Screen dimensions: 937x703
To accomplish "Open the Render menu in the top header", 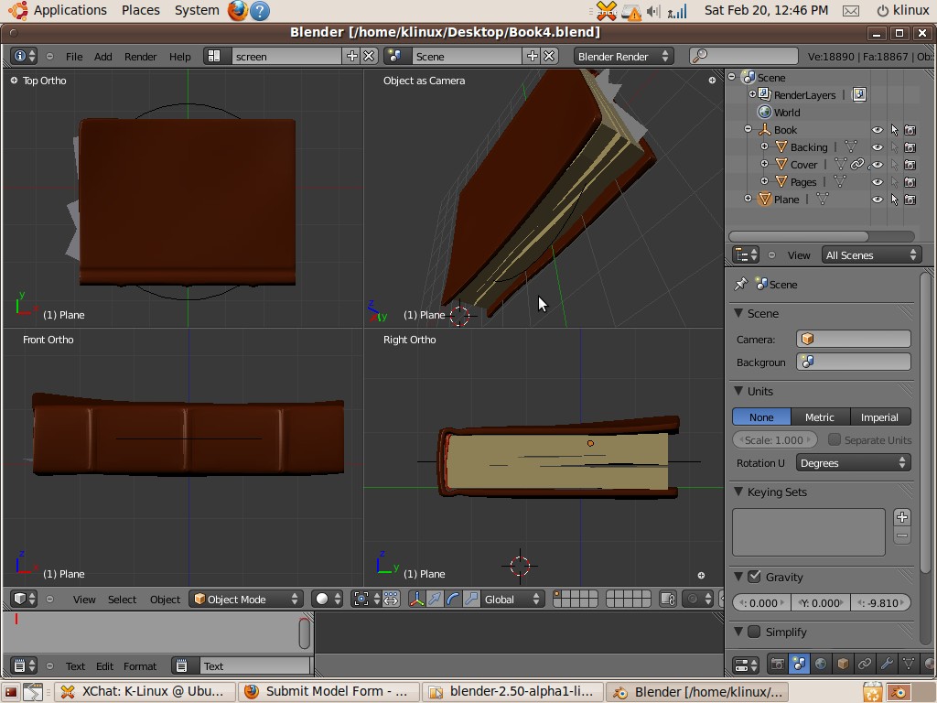I will coord(140,56).
